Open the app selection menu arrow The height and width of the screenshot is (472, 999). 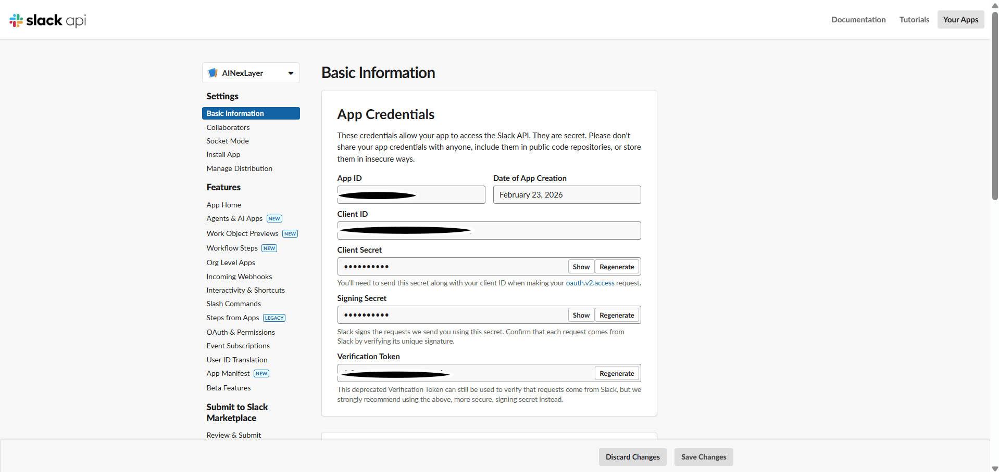click(x=290, y=73)
